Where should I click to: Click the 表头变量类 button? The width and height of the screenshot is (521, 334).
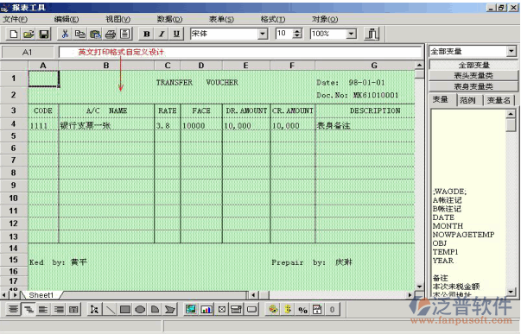tap(473, 76)
